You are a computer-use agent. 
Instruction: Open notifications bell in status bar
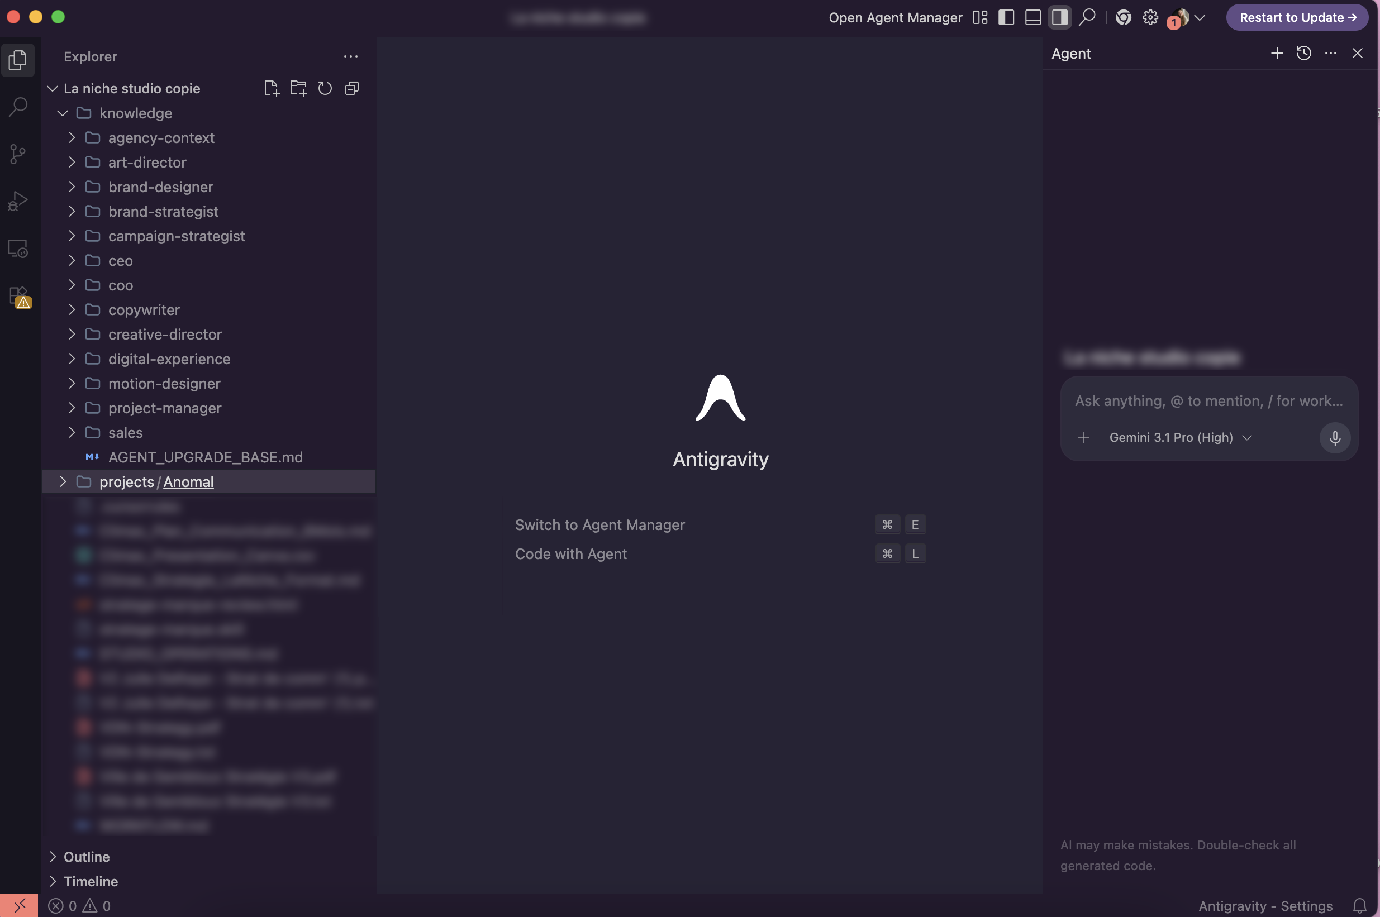point(1360,906)
